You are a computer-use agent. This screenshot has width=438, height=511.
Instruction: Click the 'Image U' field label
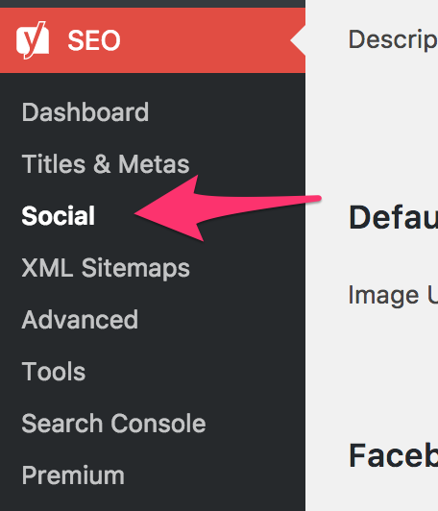tap(393, 295)
